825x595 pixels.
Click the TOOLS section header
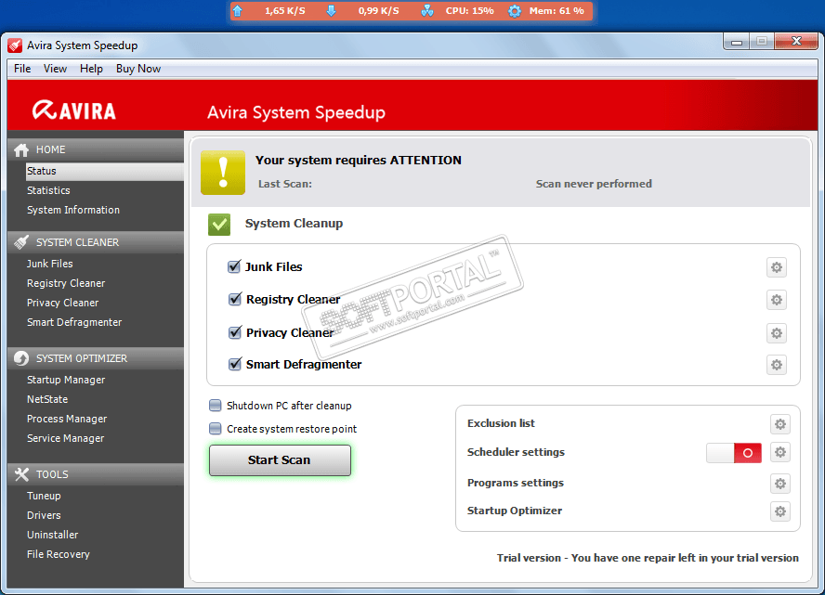click(96, 474)
